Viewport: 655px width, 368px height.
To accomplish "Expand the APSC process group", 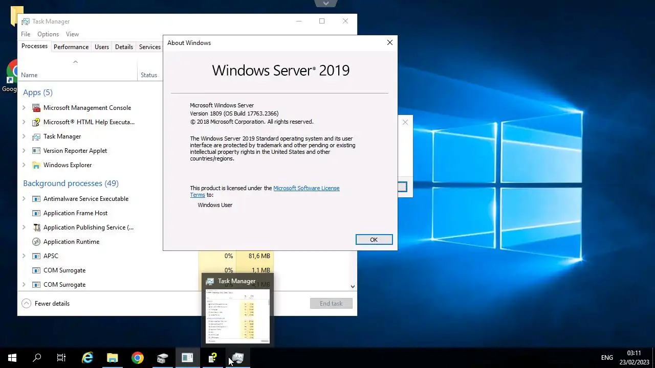I will click(x=24, y=256).
